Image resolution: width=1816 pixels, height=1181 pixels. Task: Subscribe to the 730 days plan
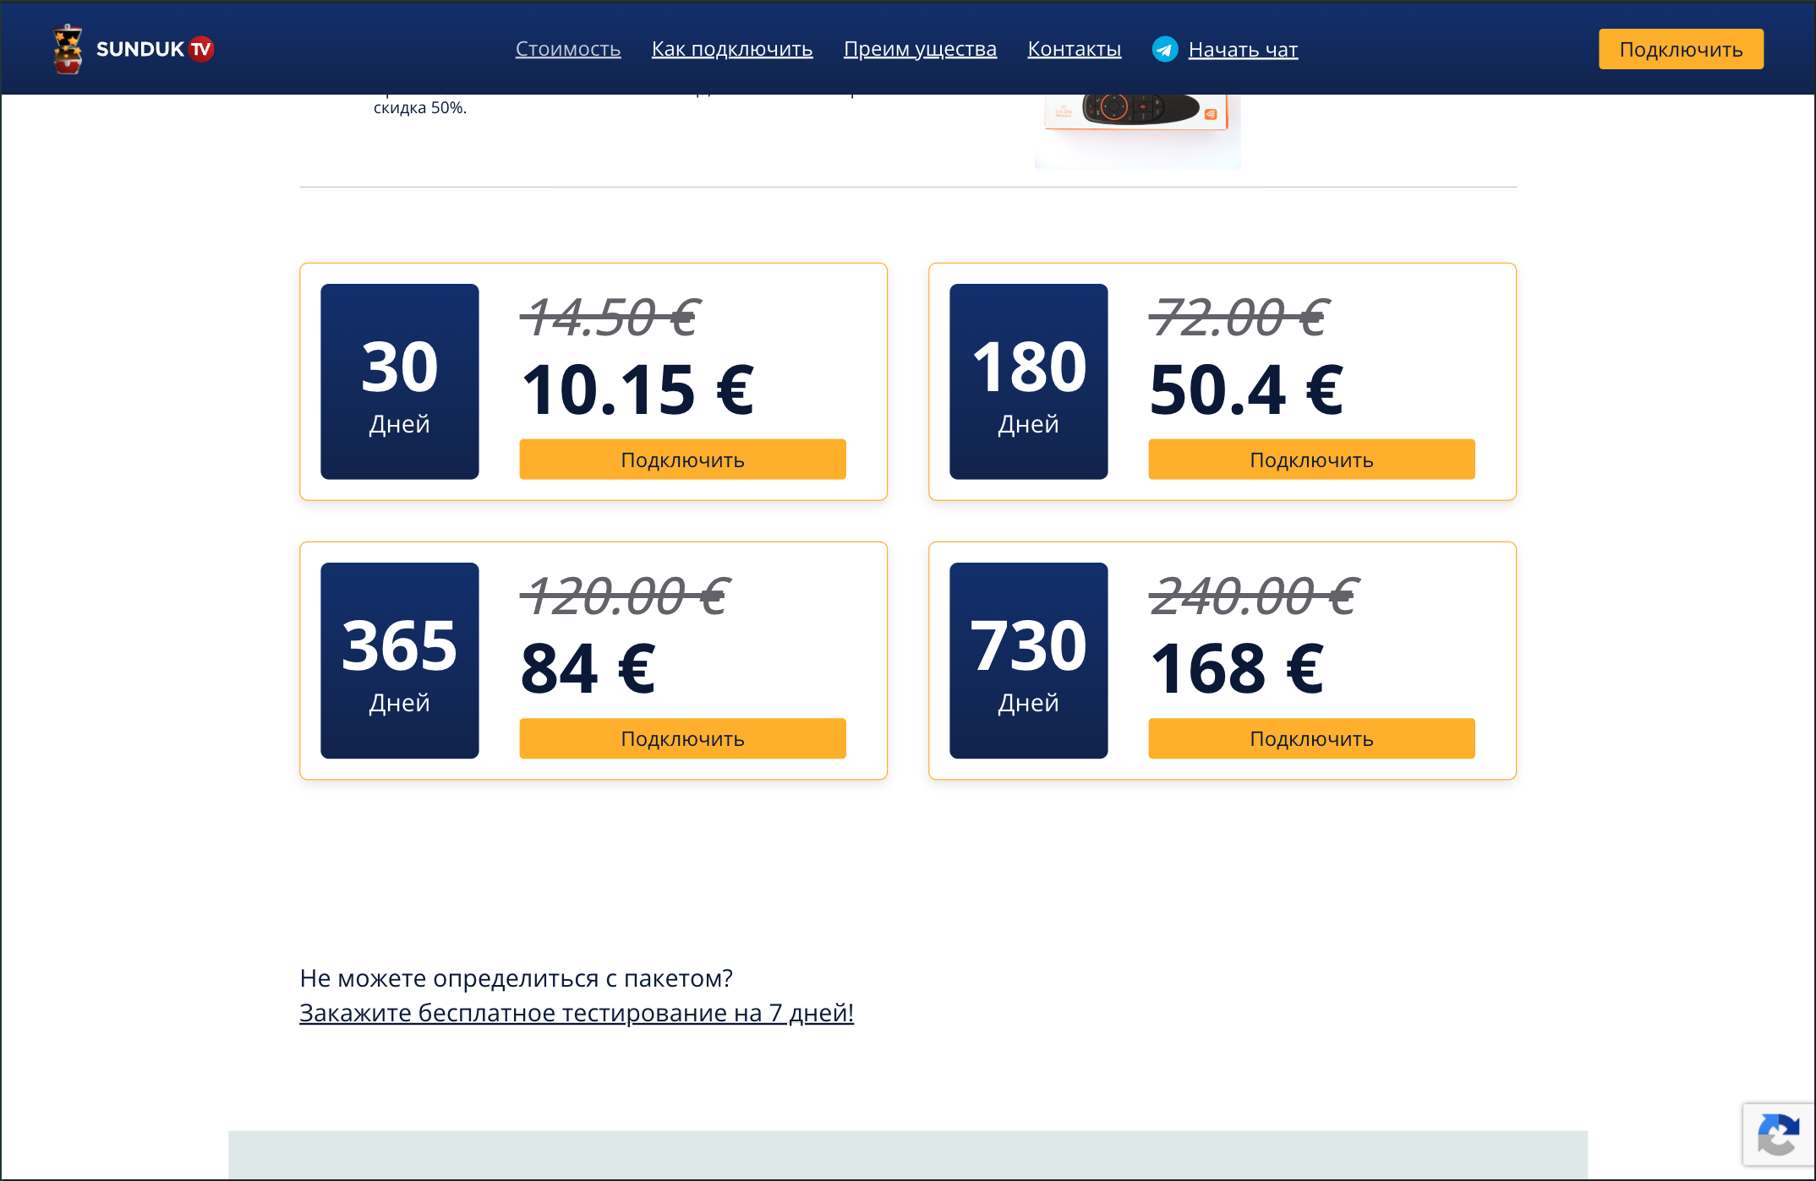[1311, 738]
